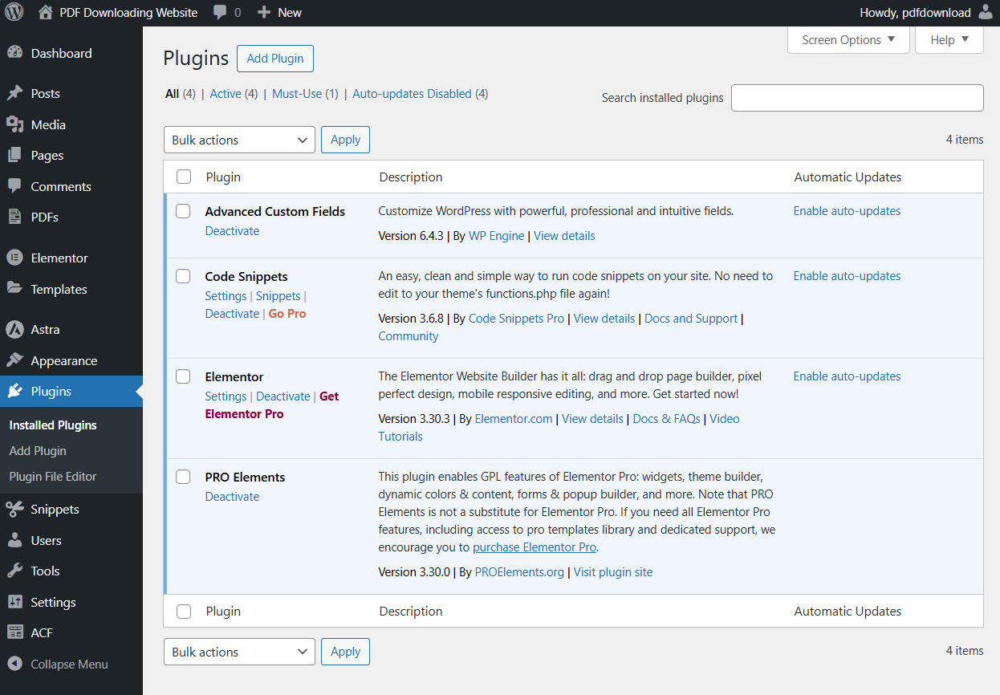Tick the Elementor plugin checkbox
This screenshot has height=695, width=1000.
pos(183,376)
